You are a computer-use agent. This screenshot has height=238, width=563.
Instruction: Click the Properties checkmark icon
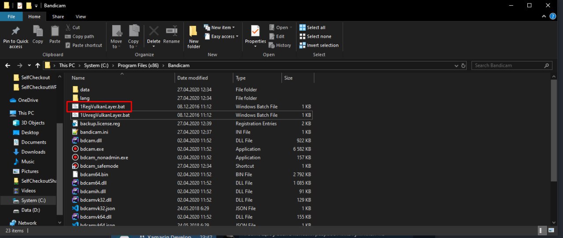255,31
